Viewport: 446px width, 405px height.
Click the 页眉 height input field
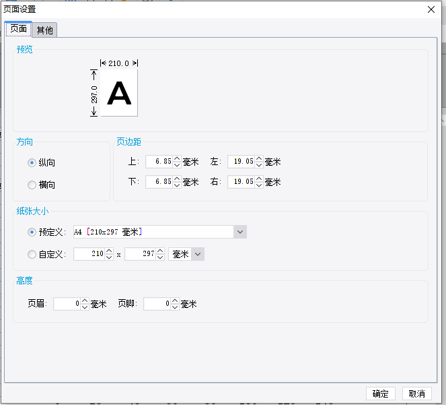click(67, 304)
